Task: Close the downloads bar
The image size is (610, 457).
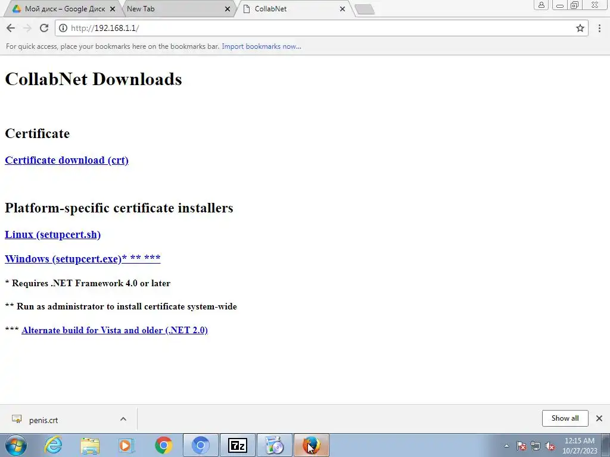Action: (x=599, y=418)
